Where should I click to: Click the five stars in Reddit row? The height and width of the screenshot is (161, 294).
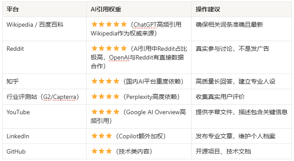pos(109,49)
